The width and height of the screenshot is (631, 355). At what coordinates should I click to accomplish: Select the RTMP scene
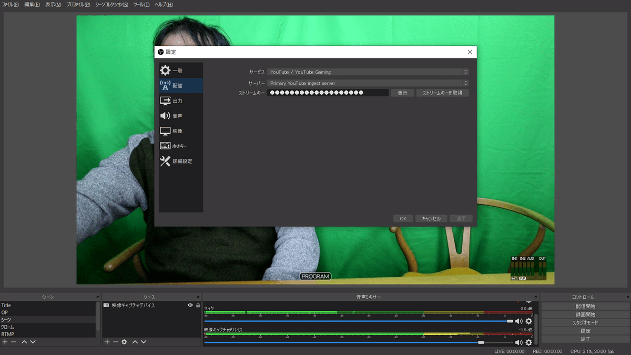coord(48,334)
